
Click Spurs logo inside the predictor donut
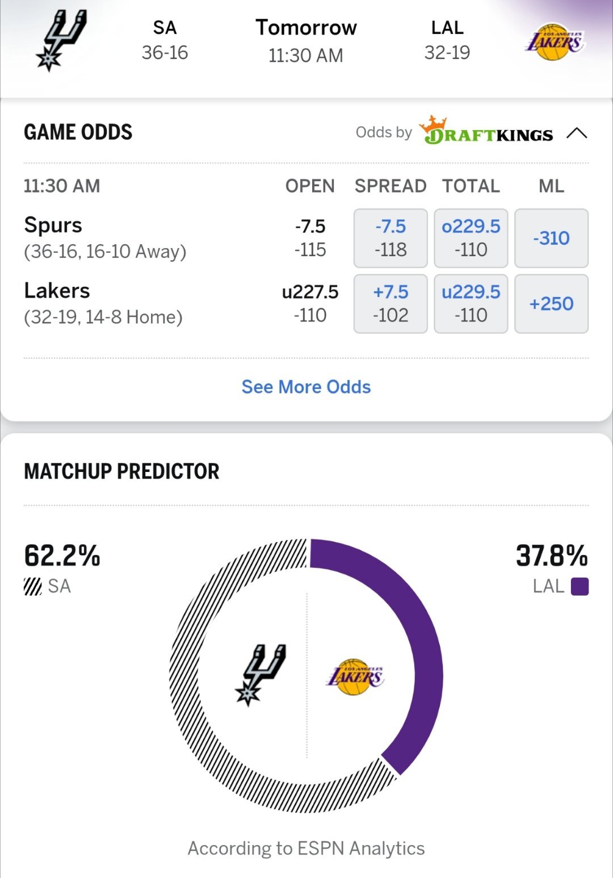pyautogui.click(x=260, y=674)
